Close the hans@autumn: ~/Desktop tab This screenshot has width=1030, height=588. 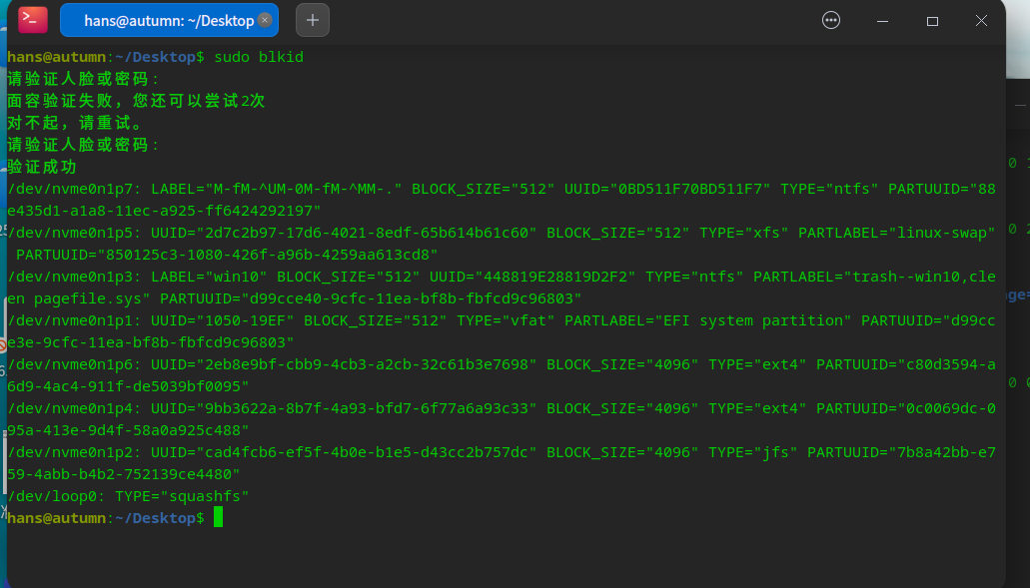pos(265,20)
